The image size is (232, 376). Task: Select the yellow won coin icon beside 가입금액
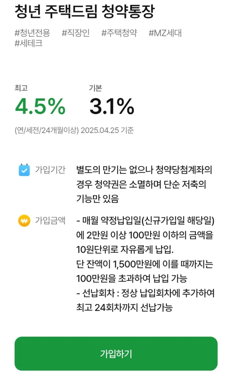pos(24,221)
